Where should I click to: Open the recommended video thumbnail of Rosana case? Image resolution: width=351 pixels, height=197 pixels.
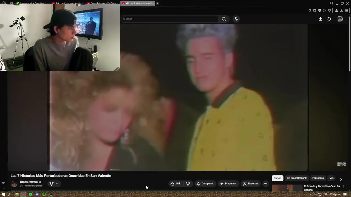287,188
